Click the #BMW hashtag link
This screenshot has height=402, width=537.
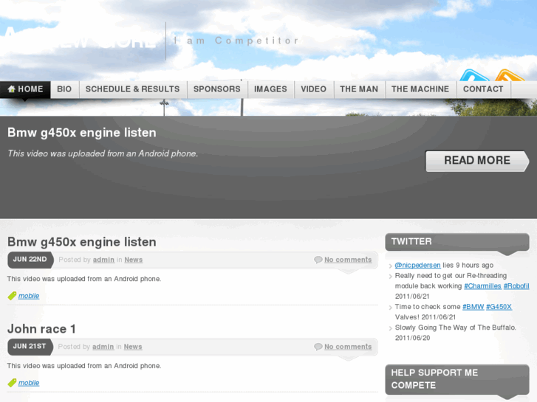click(473, 307)
